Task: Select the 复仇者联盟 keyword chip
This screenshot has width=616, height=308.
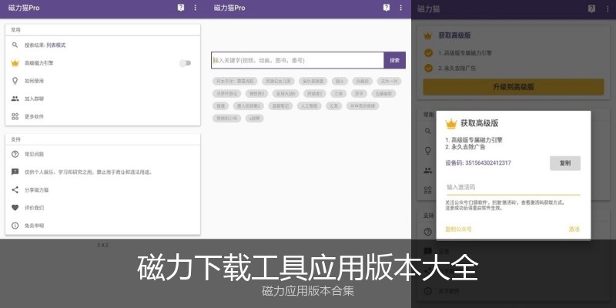Action: 313,82
